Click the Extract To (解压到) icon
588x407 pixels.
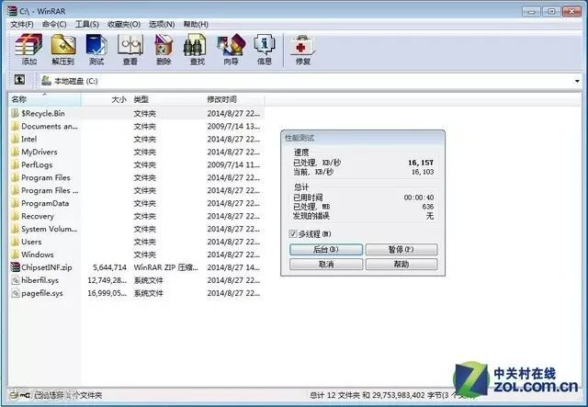pos(63,49)
